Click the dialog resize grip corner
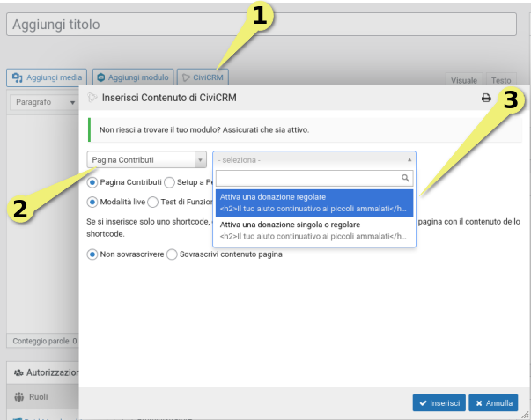 click(x=525, y=415)
